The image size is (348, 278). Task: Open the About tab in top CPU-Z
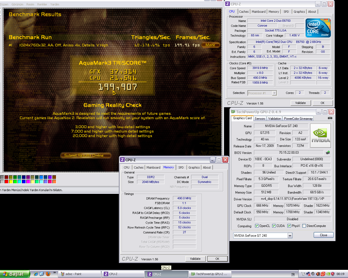point(312,12)
